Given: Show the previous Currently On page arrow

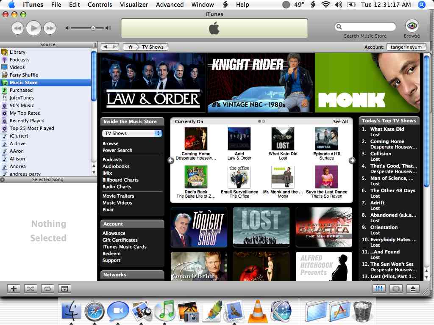Looking at the screenshot, I should 171,160.
